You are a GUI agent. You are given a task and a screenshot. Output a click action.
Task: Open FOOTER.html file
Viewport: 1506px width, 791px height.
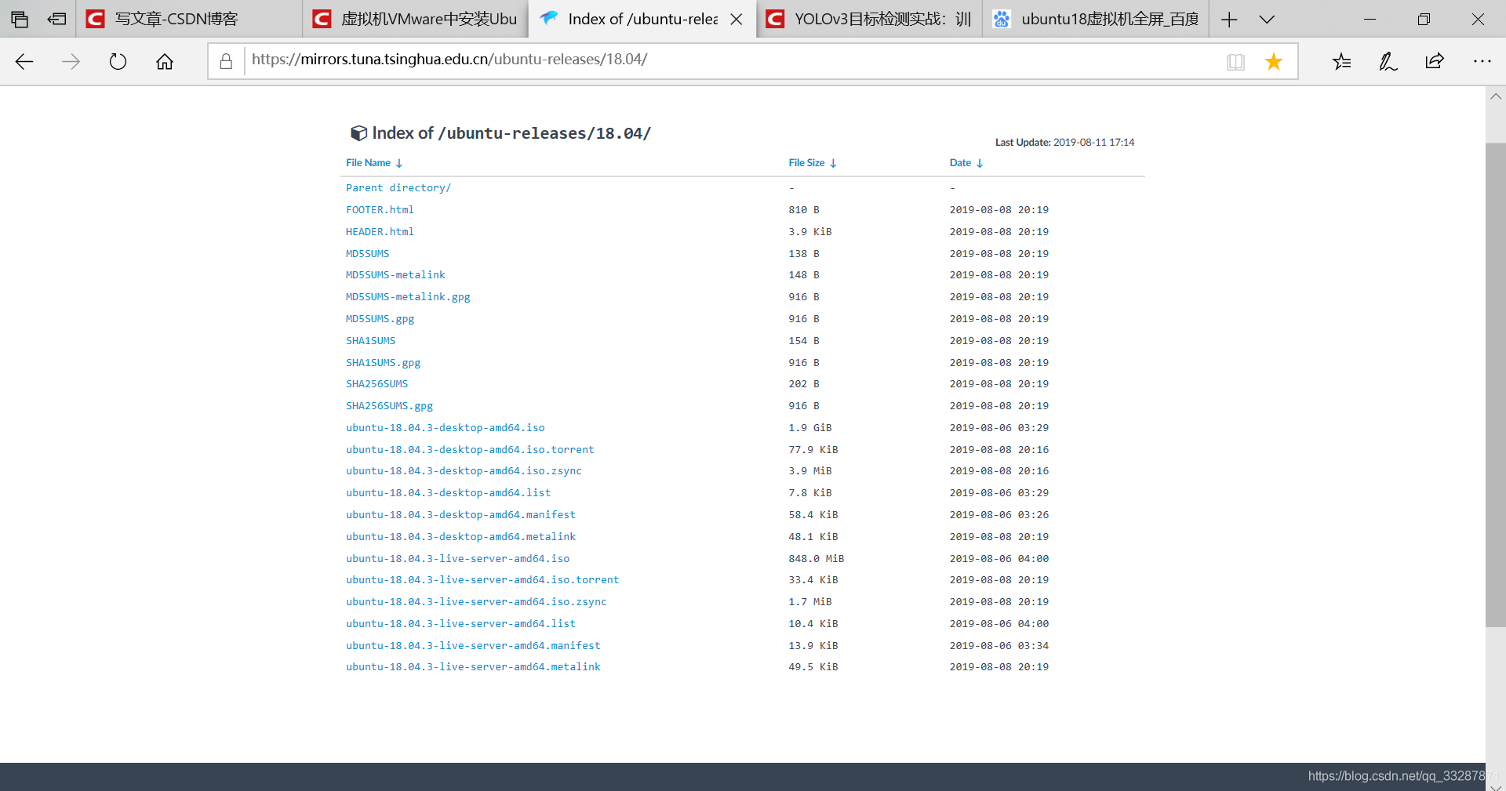[380, 210]
